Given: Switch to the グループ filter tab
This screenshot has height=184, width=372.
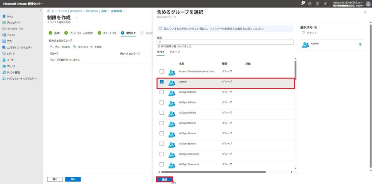Looking at the screenshot, I should pyautogui.click(x=175, y=52).
